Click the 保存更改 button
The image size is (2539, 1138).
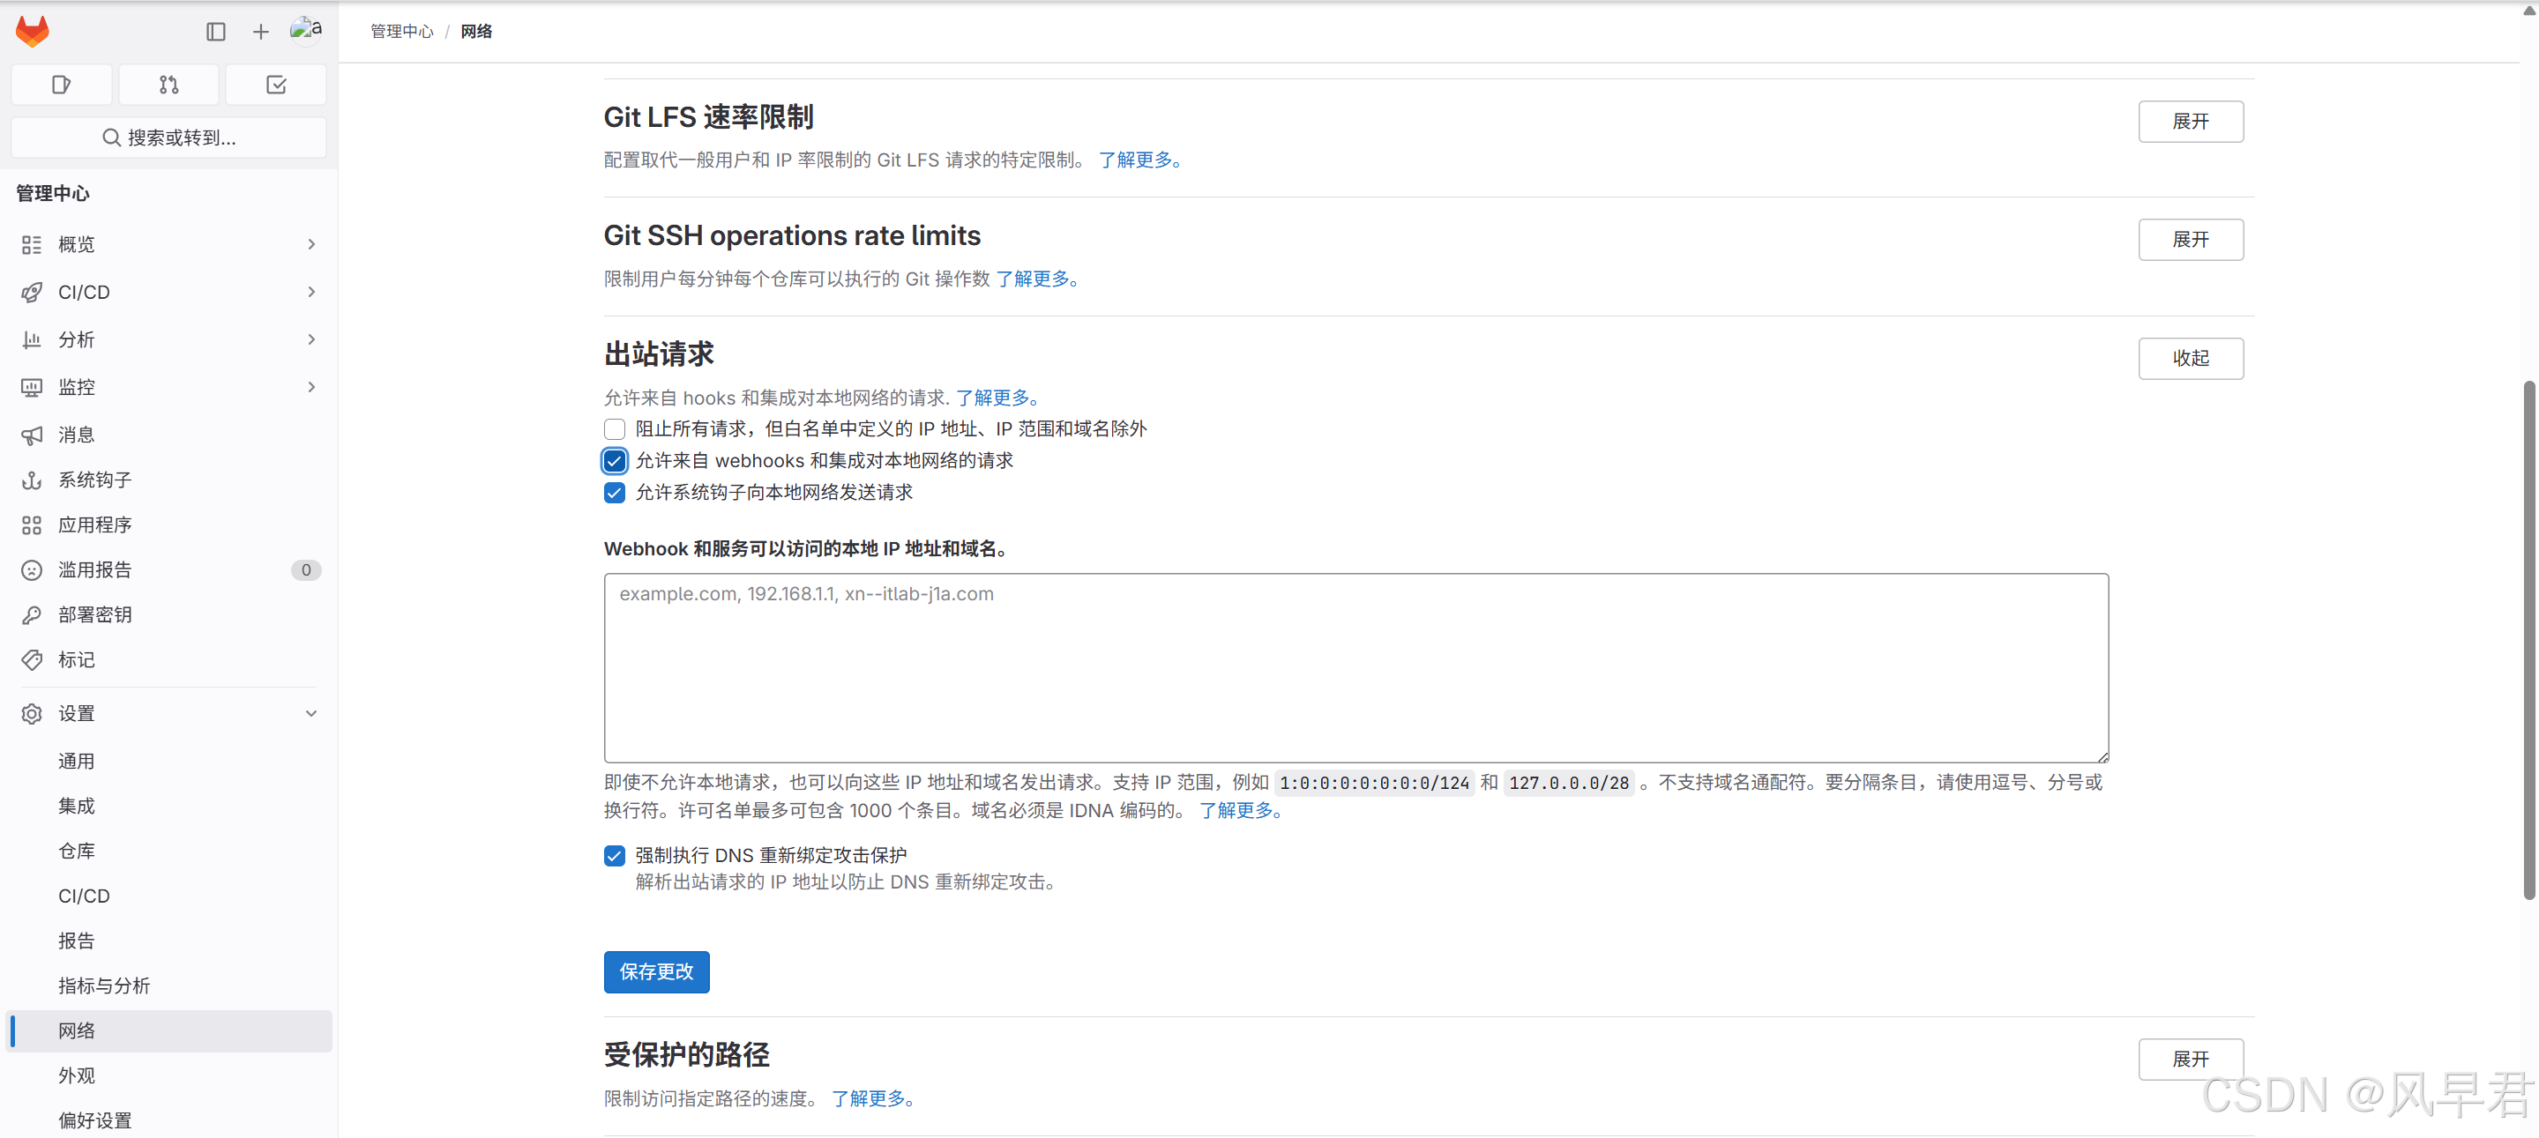[656, 971]
